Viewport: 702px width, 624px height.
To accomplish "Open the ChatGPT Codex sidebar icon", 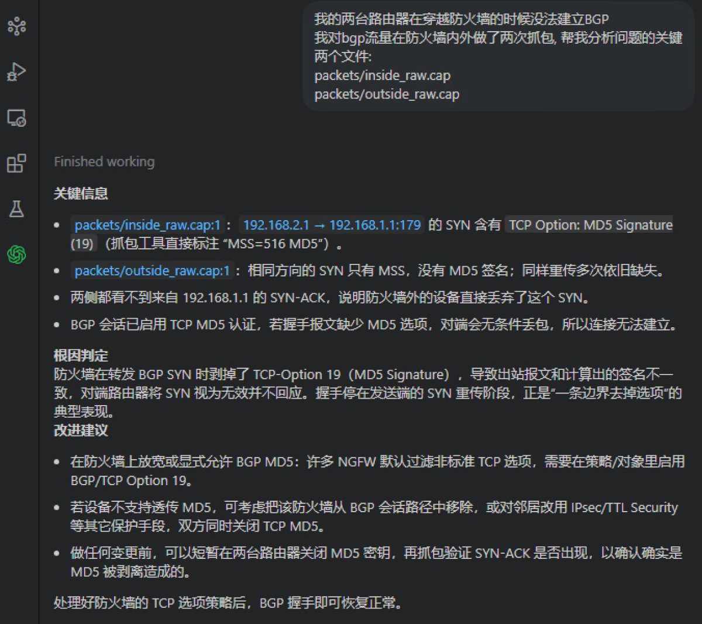I will tap(16, 254).
